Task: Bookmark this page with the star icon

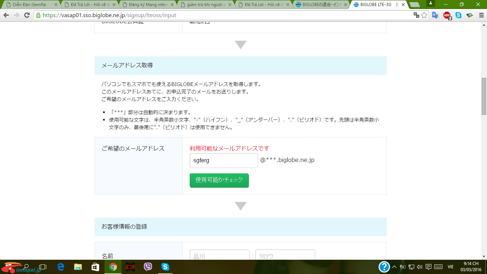Action: [x=424, y=15]
